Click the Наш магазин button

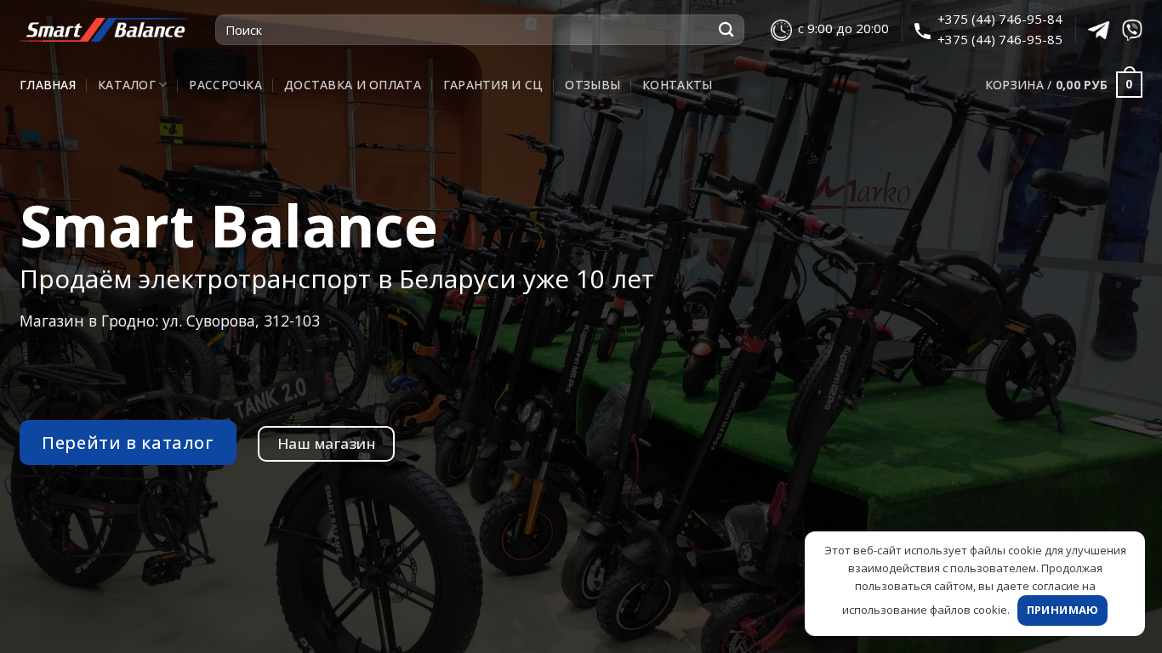(326, 444)
